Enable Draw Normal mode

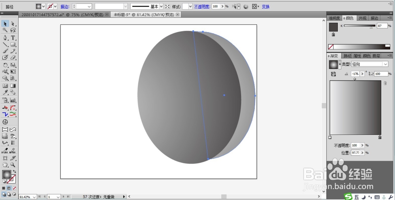click(4, 194)
